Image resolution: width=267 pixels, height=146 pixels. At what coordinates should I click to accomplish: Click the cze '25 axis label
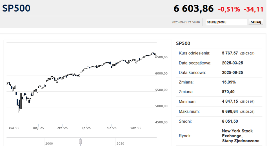coord(63,128)
